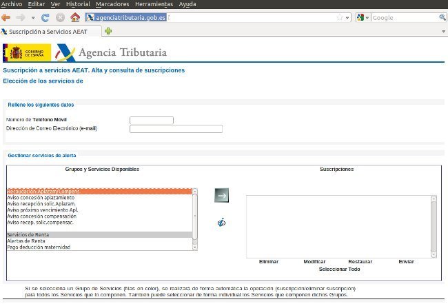Bookmark the page with the star icon
The height and width of the screenshot is (306, 448).
click(x=338, y=17)
